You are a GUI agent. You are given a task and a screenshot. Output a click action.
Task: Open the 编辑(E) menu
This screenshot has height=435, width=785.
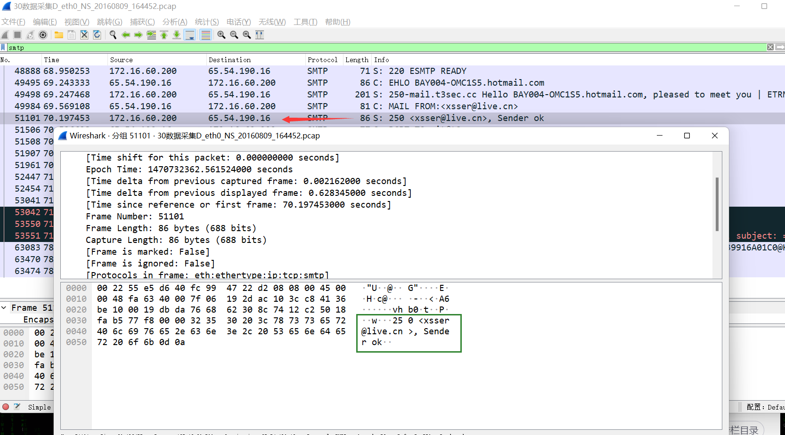[45, 22]
